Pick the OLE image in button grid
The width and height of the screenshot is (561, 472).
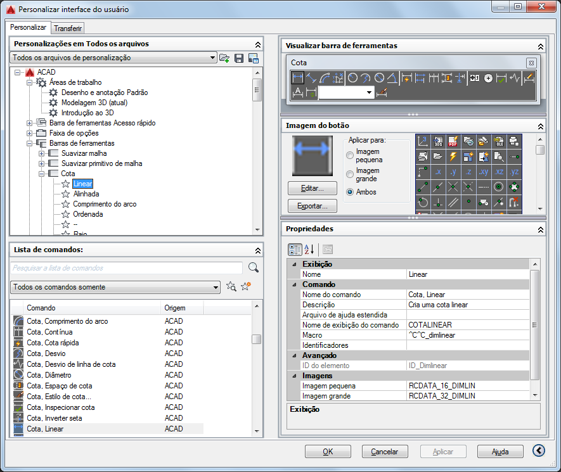[499, 142]
